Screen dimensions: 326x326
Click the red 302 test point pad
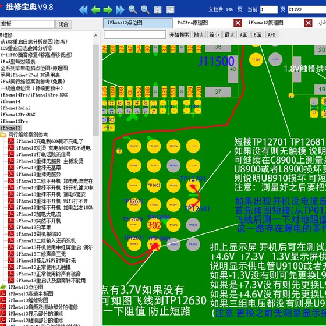154,225
